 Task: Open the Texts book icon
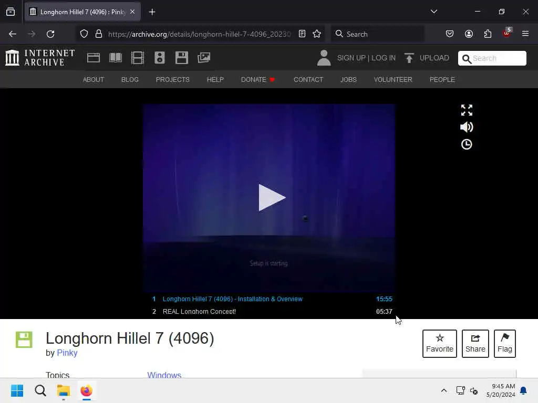click(x=116, y=58)
